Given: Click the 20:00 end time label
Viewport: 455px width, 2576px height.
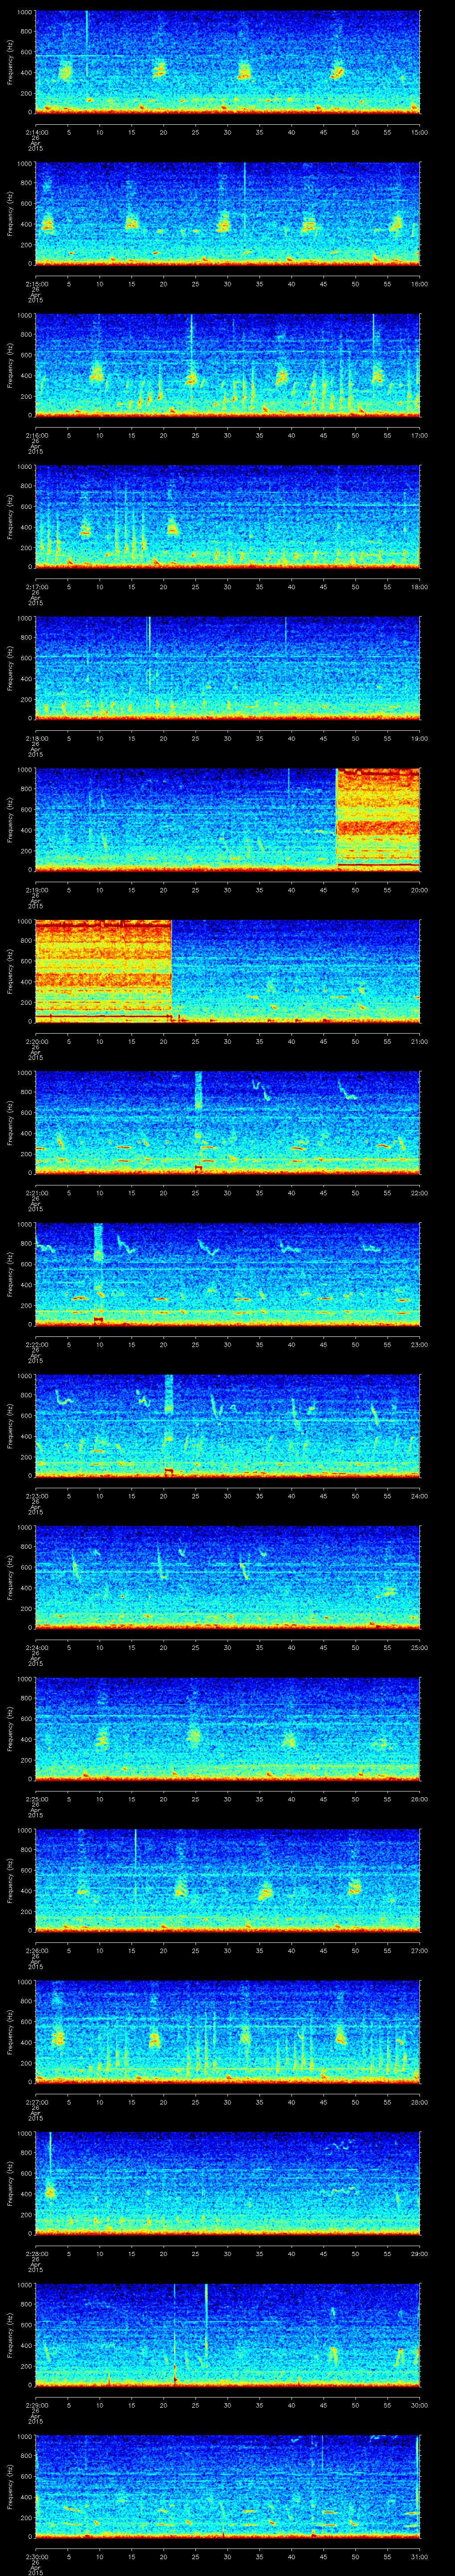Looking at the screenshot, I should pyautogui.click(x=419, y=890).
